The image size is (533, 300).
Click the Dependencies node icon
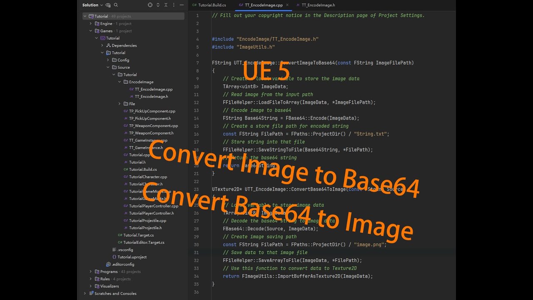108,45
